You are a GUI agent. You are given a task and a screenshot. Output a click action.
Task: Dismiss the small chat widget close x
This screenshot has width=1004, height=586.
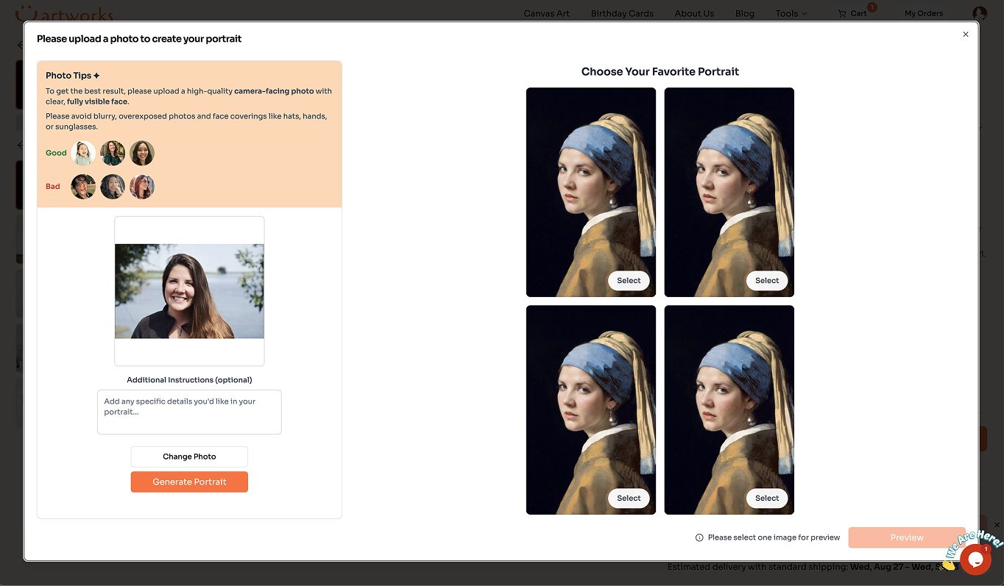[998, 525]
